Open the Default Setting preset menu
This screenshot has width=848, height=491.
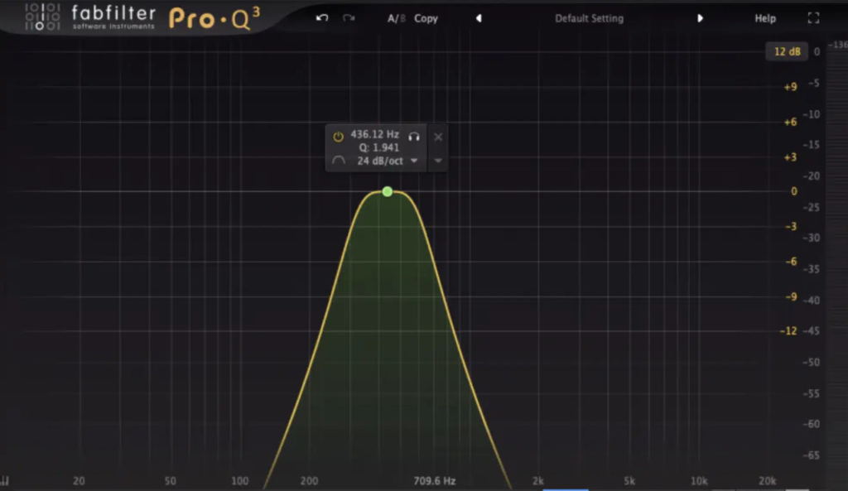tap(589, 17)
